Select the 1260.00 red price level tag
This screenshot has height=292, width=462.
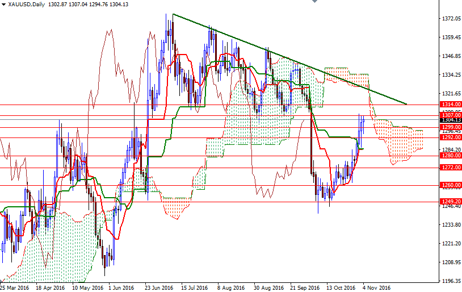(x=450, y=185)
